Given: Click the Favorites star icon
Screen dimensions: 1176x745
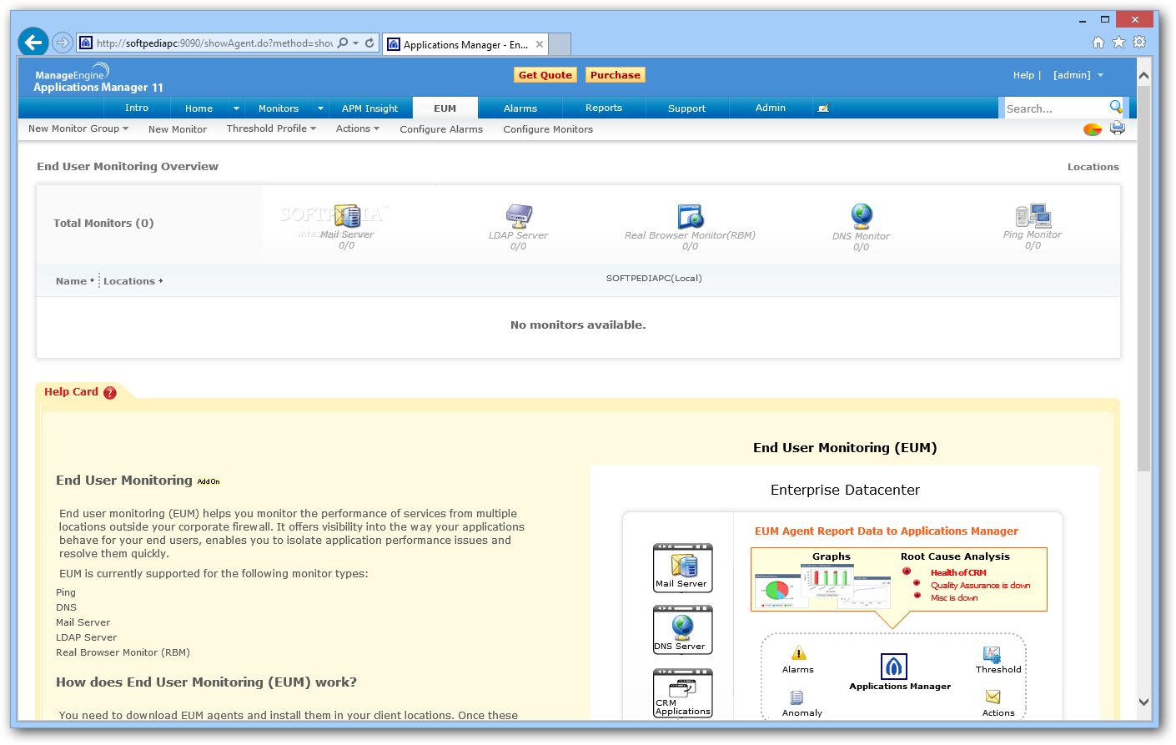Looking at the screenshot, I should (x=1118, y=43).
